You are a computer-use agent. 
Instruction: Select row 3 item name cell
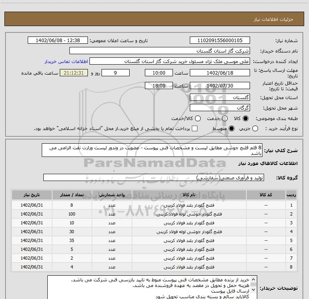click(189, 223)
